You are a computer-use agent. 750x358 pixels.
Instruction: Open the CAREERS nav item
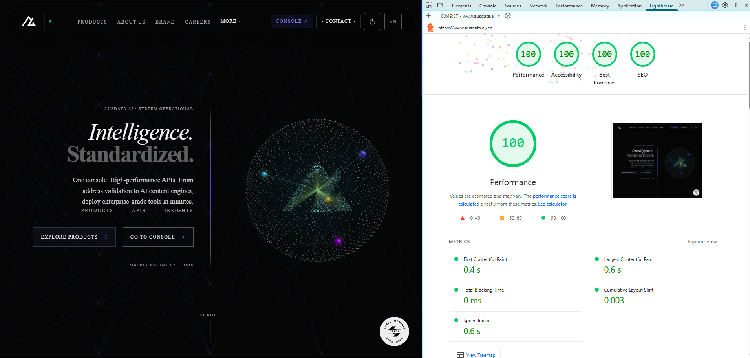[198, 22]
